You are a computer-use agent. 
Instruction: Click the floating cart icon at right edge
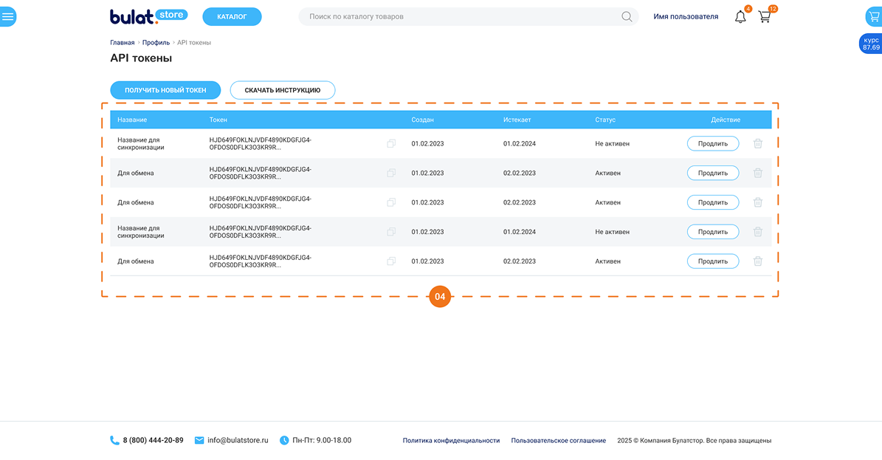[874, 16]
